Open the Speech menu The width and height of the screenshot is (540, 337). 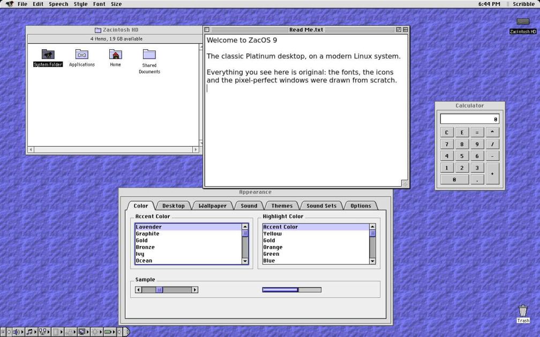point(58,4)
